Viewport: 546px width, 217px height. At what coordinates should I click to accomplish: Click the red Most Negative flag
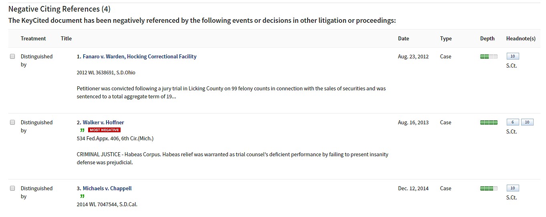pyautogui.click(x=104, y=130)
